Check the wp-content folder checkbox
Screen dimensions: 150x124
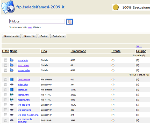point(5,65)
